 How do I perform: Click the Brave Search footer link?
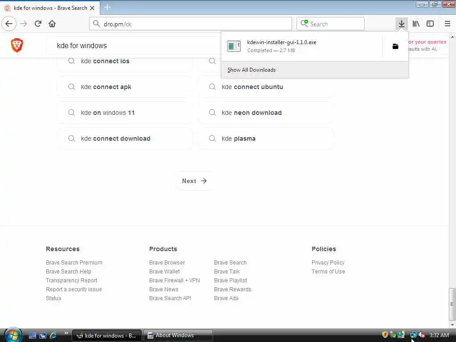[230, 262]
